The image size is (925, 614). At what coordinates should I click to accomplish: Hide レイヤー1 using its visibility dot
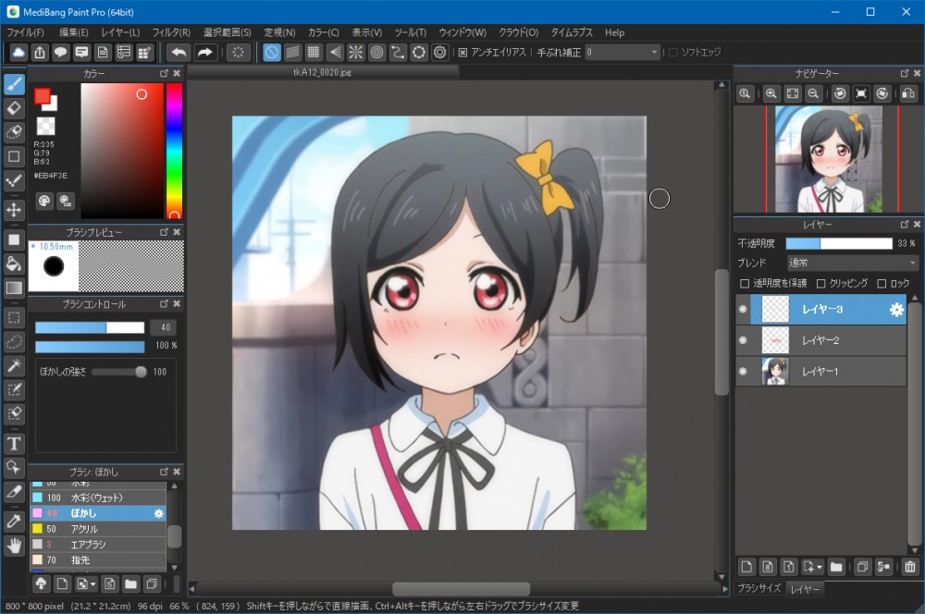(x=743, y=372)
